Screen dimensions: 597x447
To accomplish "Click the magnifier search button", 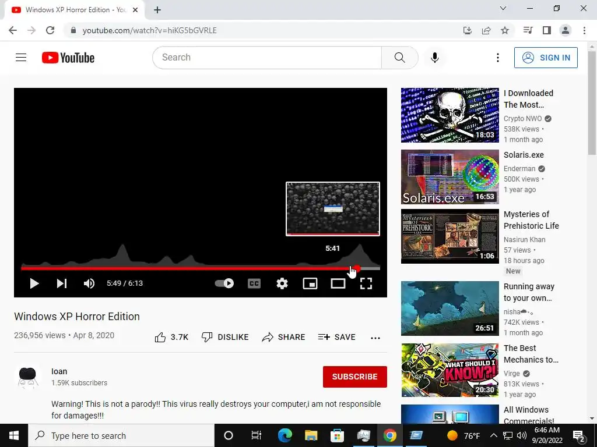I will (400, 58).
